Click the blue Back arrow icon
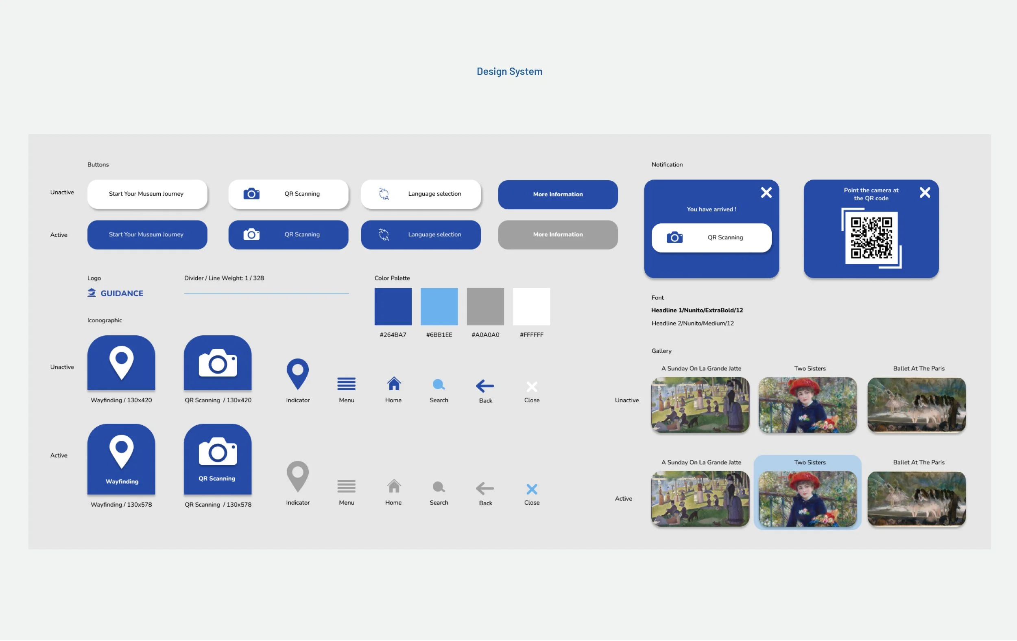Screen dimensions: 1017x641 click(x=485, y=386)
